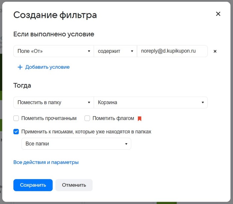Expand the содержит condition dropdown

(115, 51)
